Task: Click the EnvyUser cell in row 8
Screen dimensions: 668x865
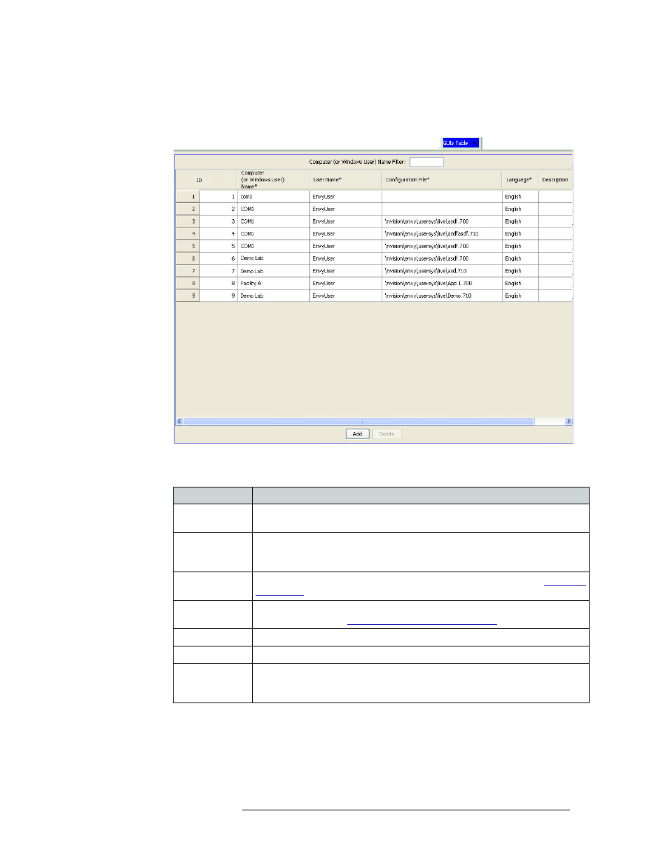Action: point(345,284)
